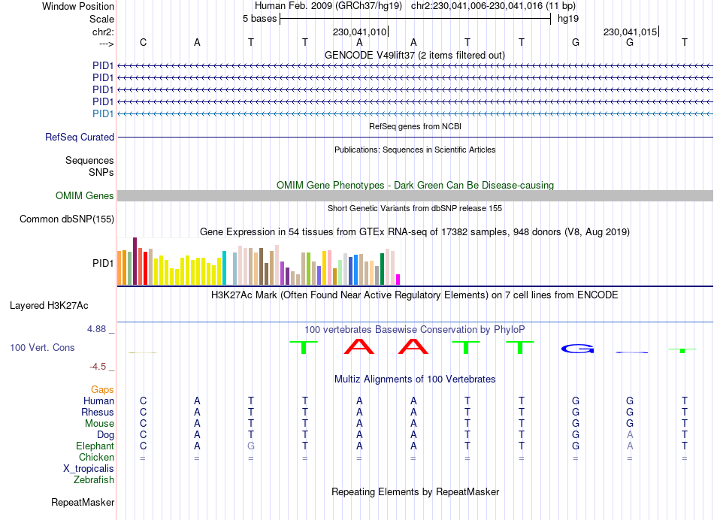Click the Rhesus alignment row label
Viewport: 714px width, 520px height.
click(98, 412)
